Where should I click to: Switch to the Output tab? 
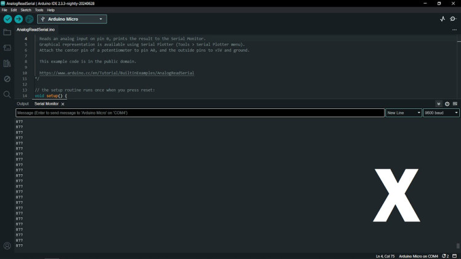[x=23, y=104]
